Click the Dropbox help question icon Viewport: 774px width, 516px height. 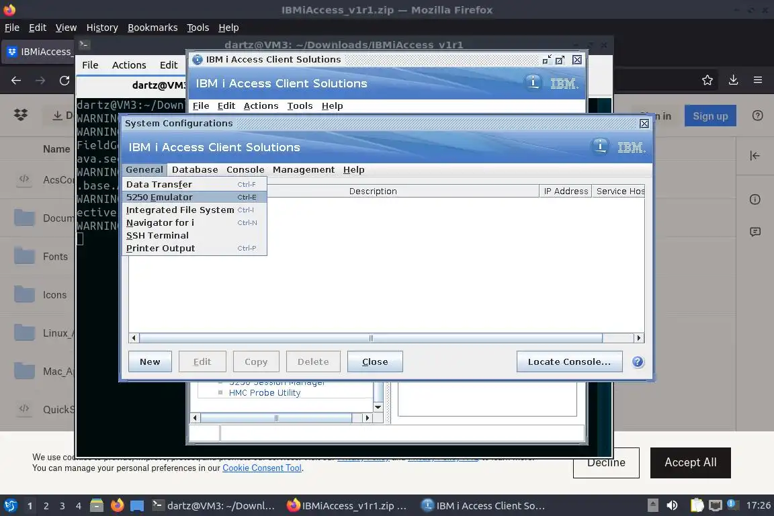757,116
